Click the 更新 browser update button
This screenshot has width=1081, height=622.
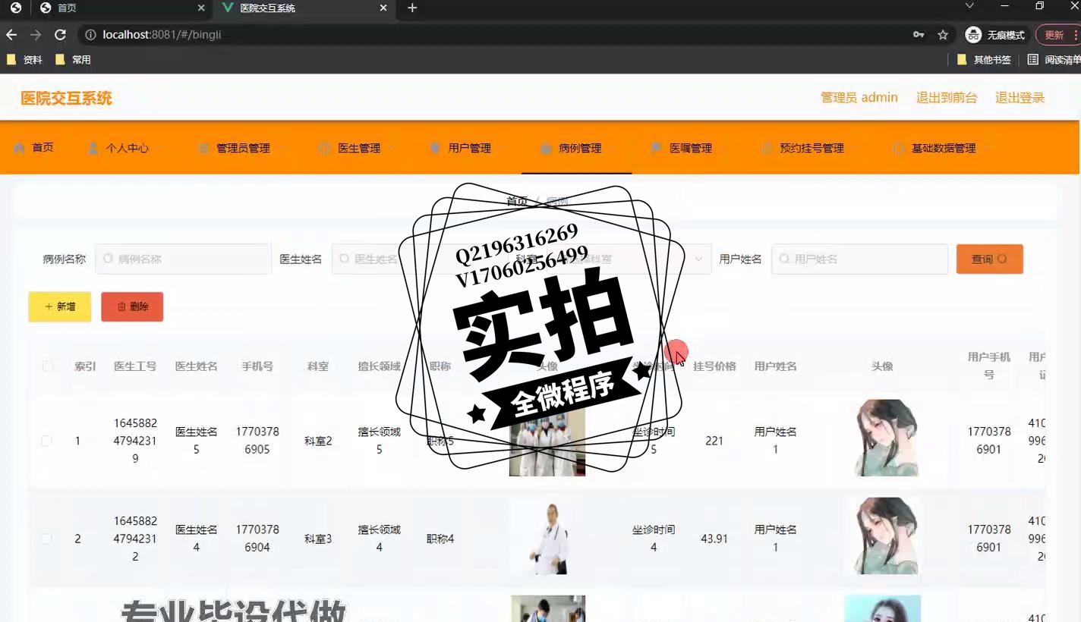pyautogui.click(x=1057, y=35)
